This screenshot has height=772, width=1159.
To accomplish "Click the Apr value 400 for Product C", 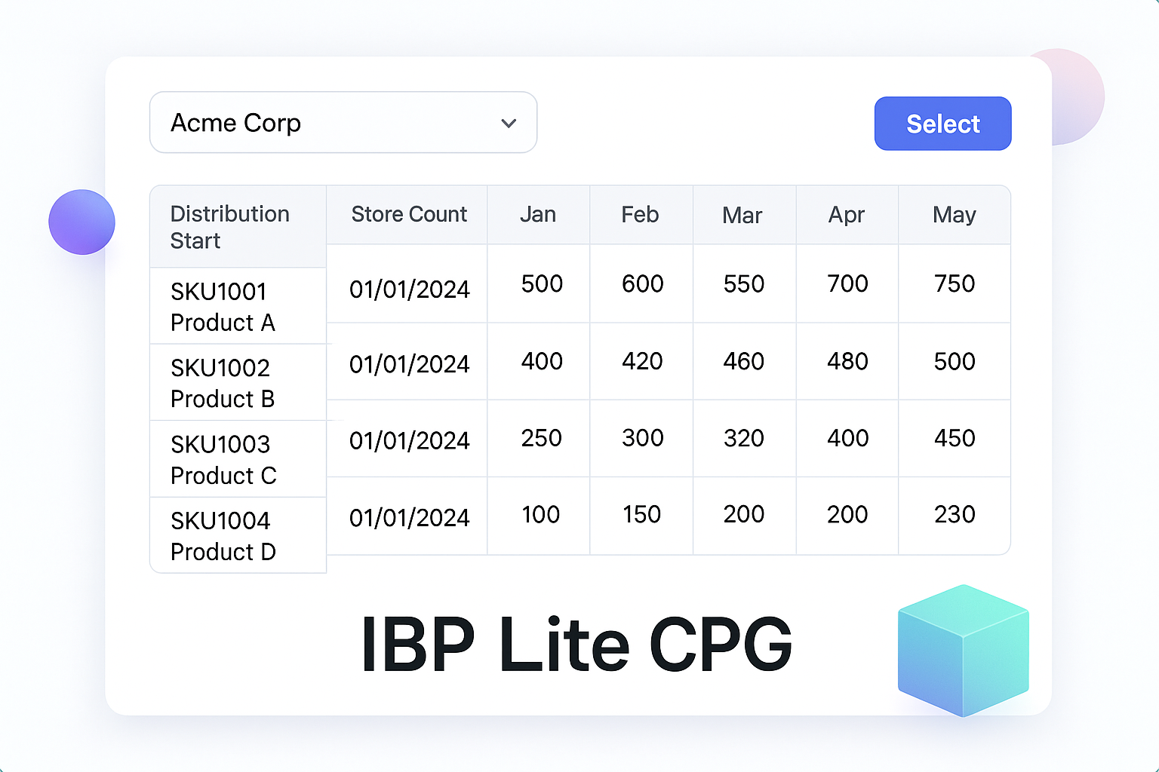I will click(x=847, y=438).
